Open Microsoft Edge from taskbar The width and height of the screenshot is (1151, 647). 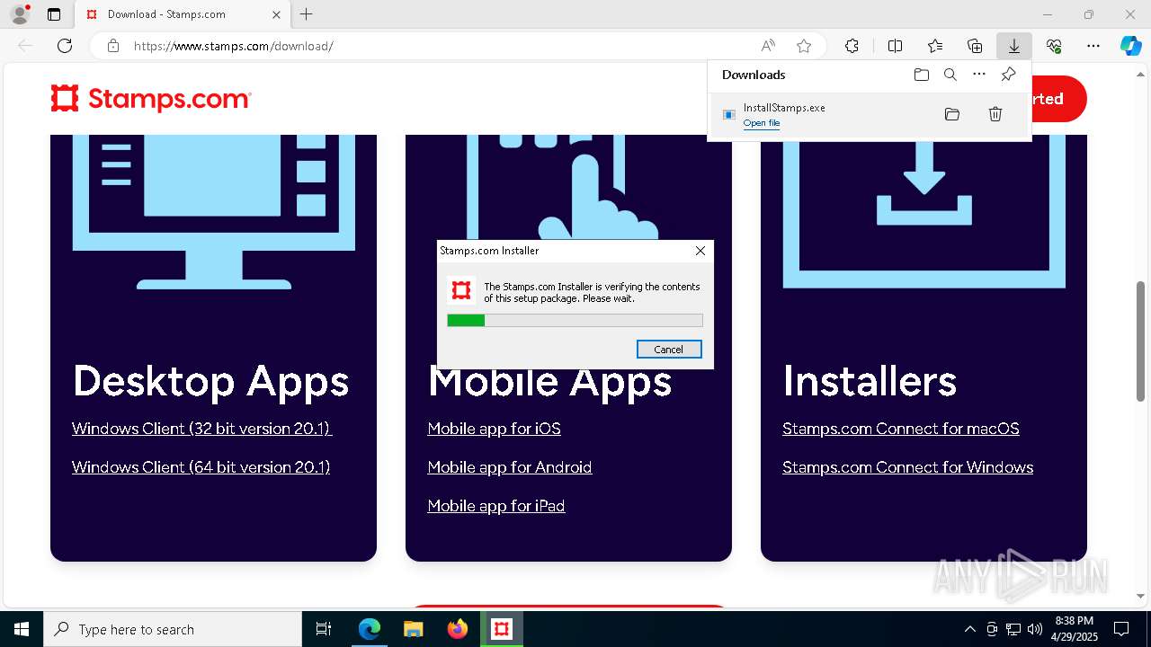click(370, 629)
